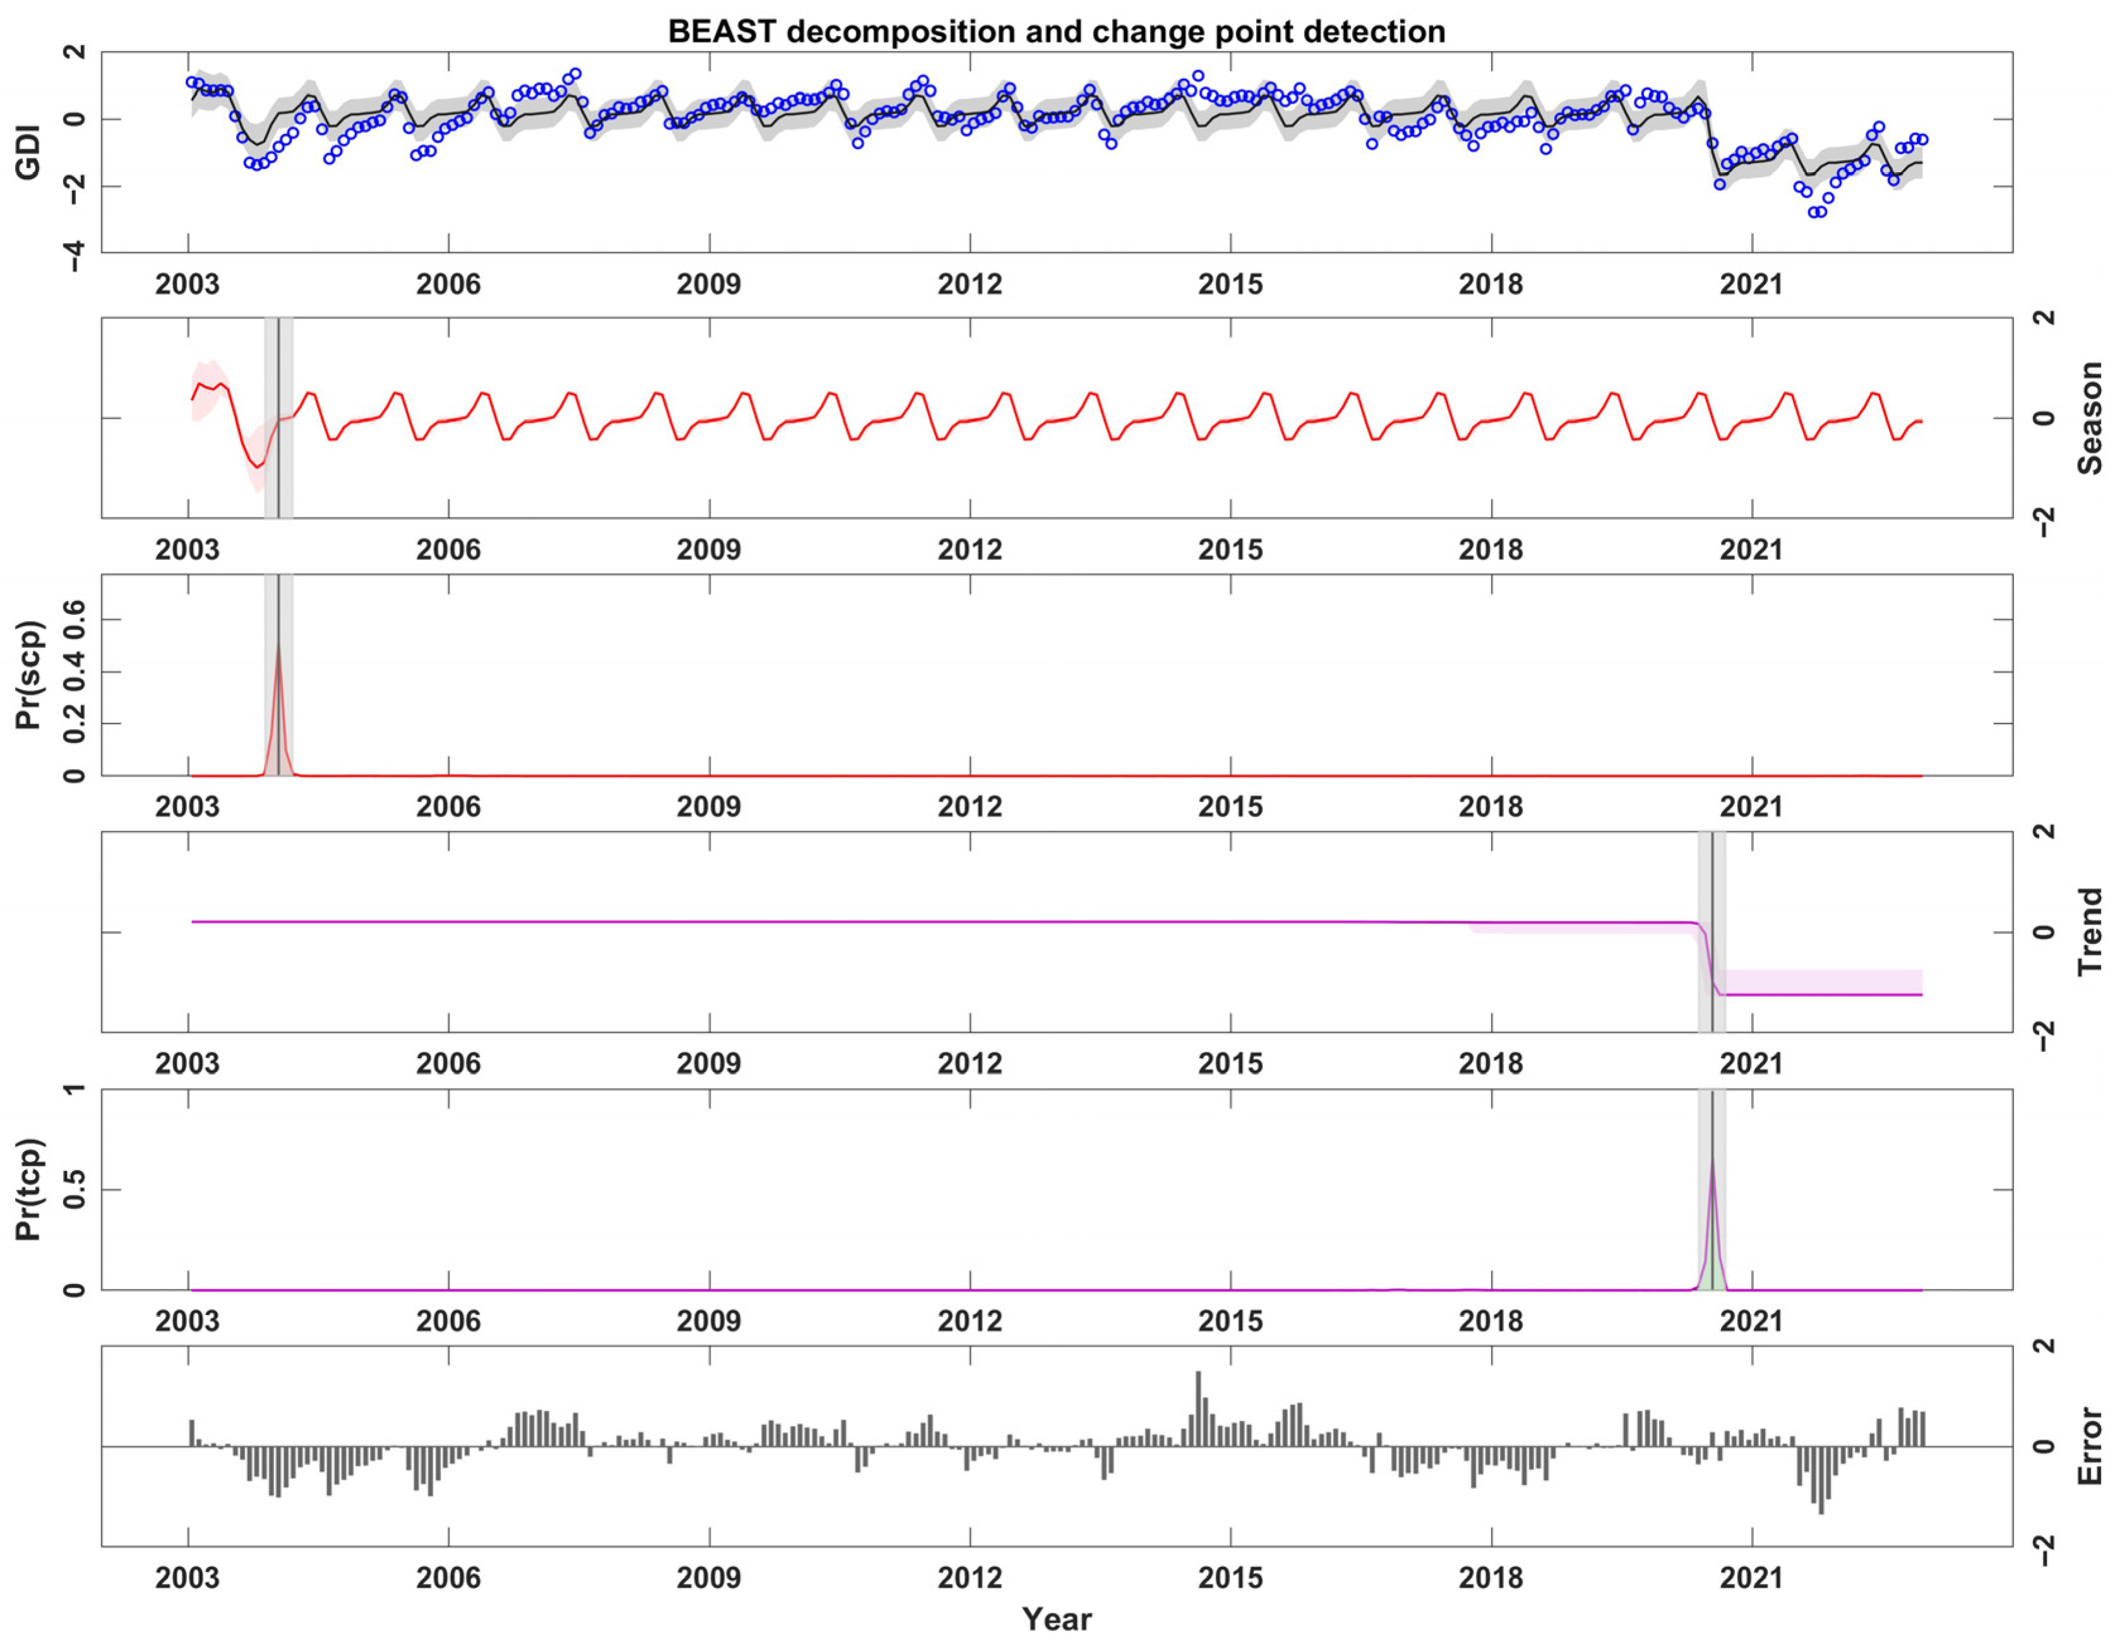Click the 2018 tick label under the Trend panel
2122x1644 pixels.
pos(1490,1063)
